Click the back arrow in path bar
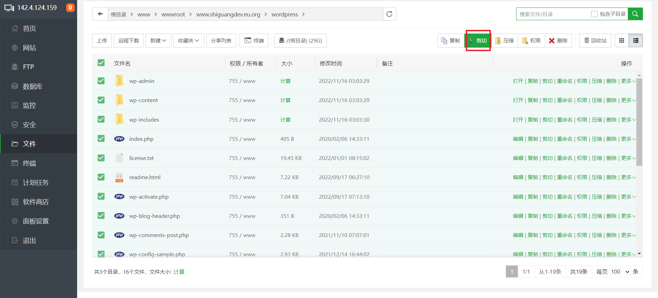The image size is (658, 298). coord(100,14)
